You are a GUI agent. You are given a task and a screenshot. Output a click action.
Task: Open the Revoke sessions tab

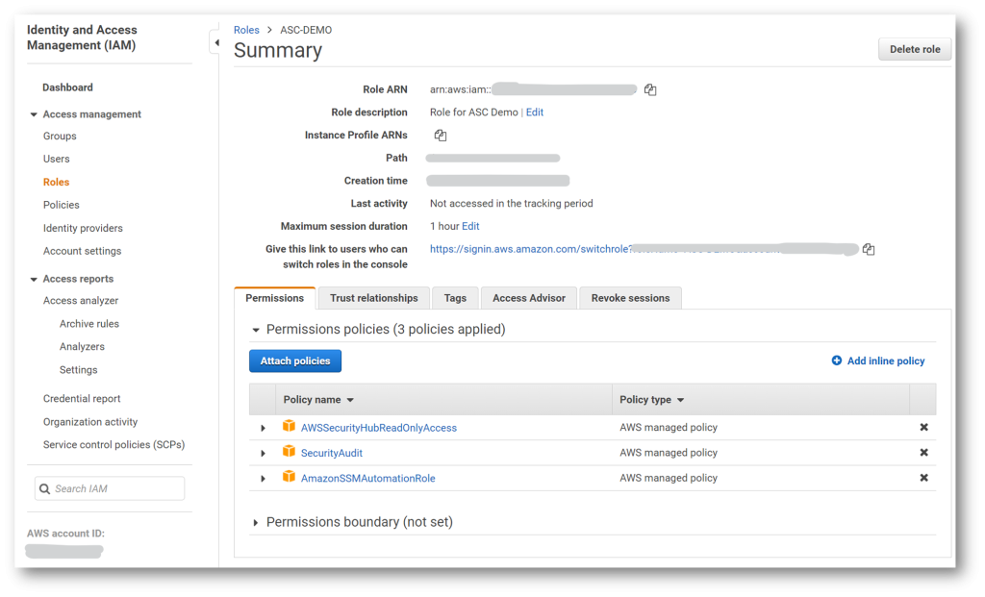click(630, 298)
